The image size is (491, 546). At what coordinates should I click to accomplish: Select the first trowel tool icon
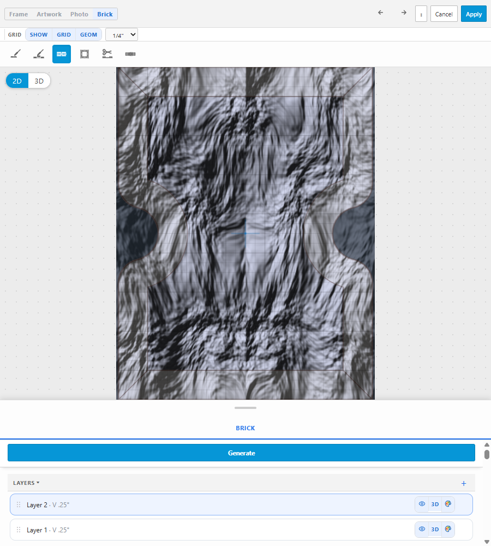pyautogui.click(x=16, y=54)
